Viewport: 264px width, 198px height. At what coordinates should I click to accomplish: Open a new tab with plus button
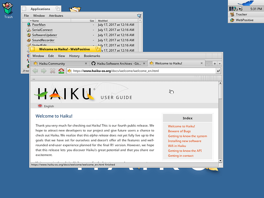click(x=215, y=64)
